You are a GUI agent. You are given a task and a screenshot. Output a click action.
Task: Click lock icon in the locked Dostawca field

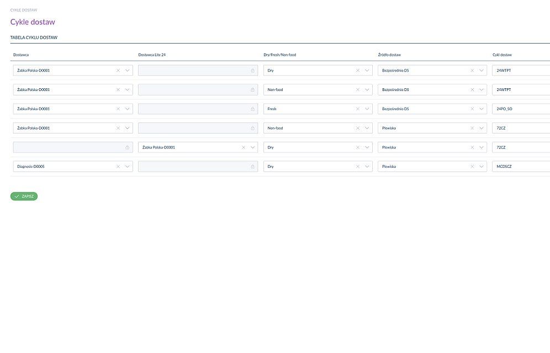pos(127,147)
